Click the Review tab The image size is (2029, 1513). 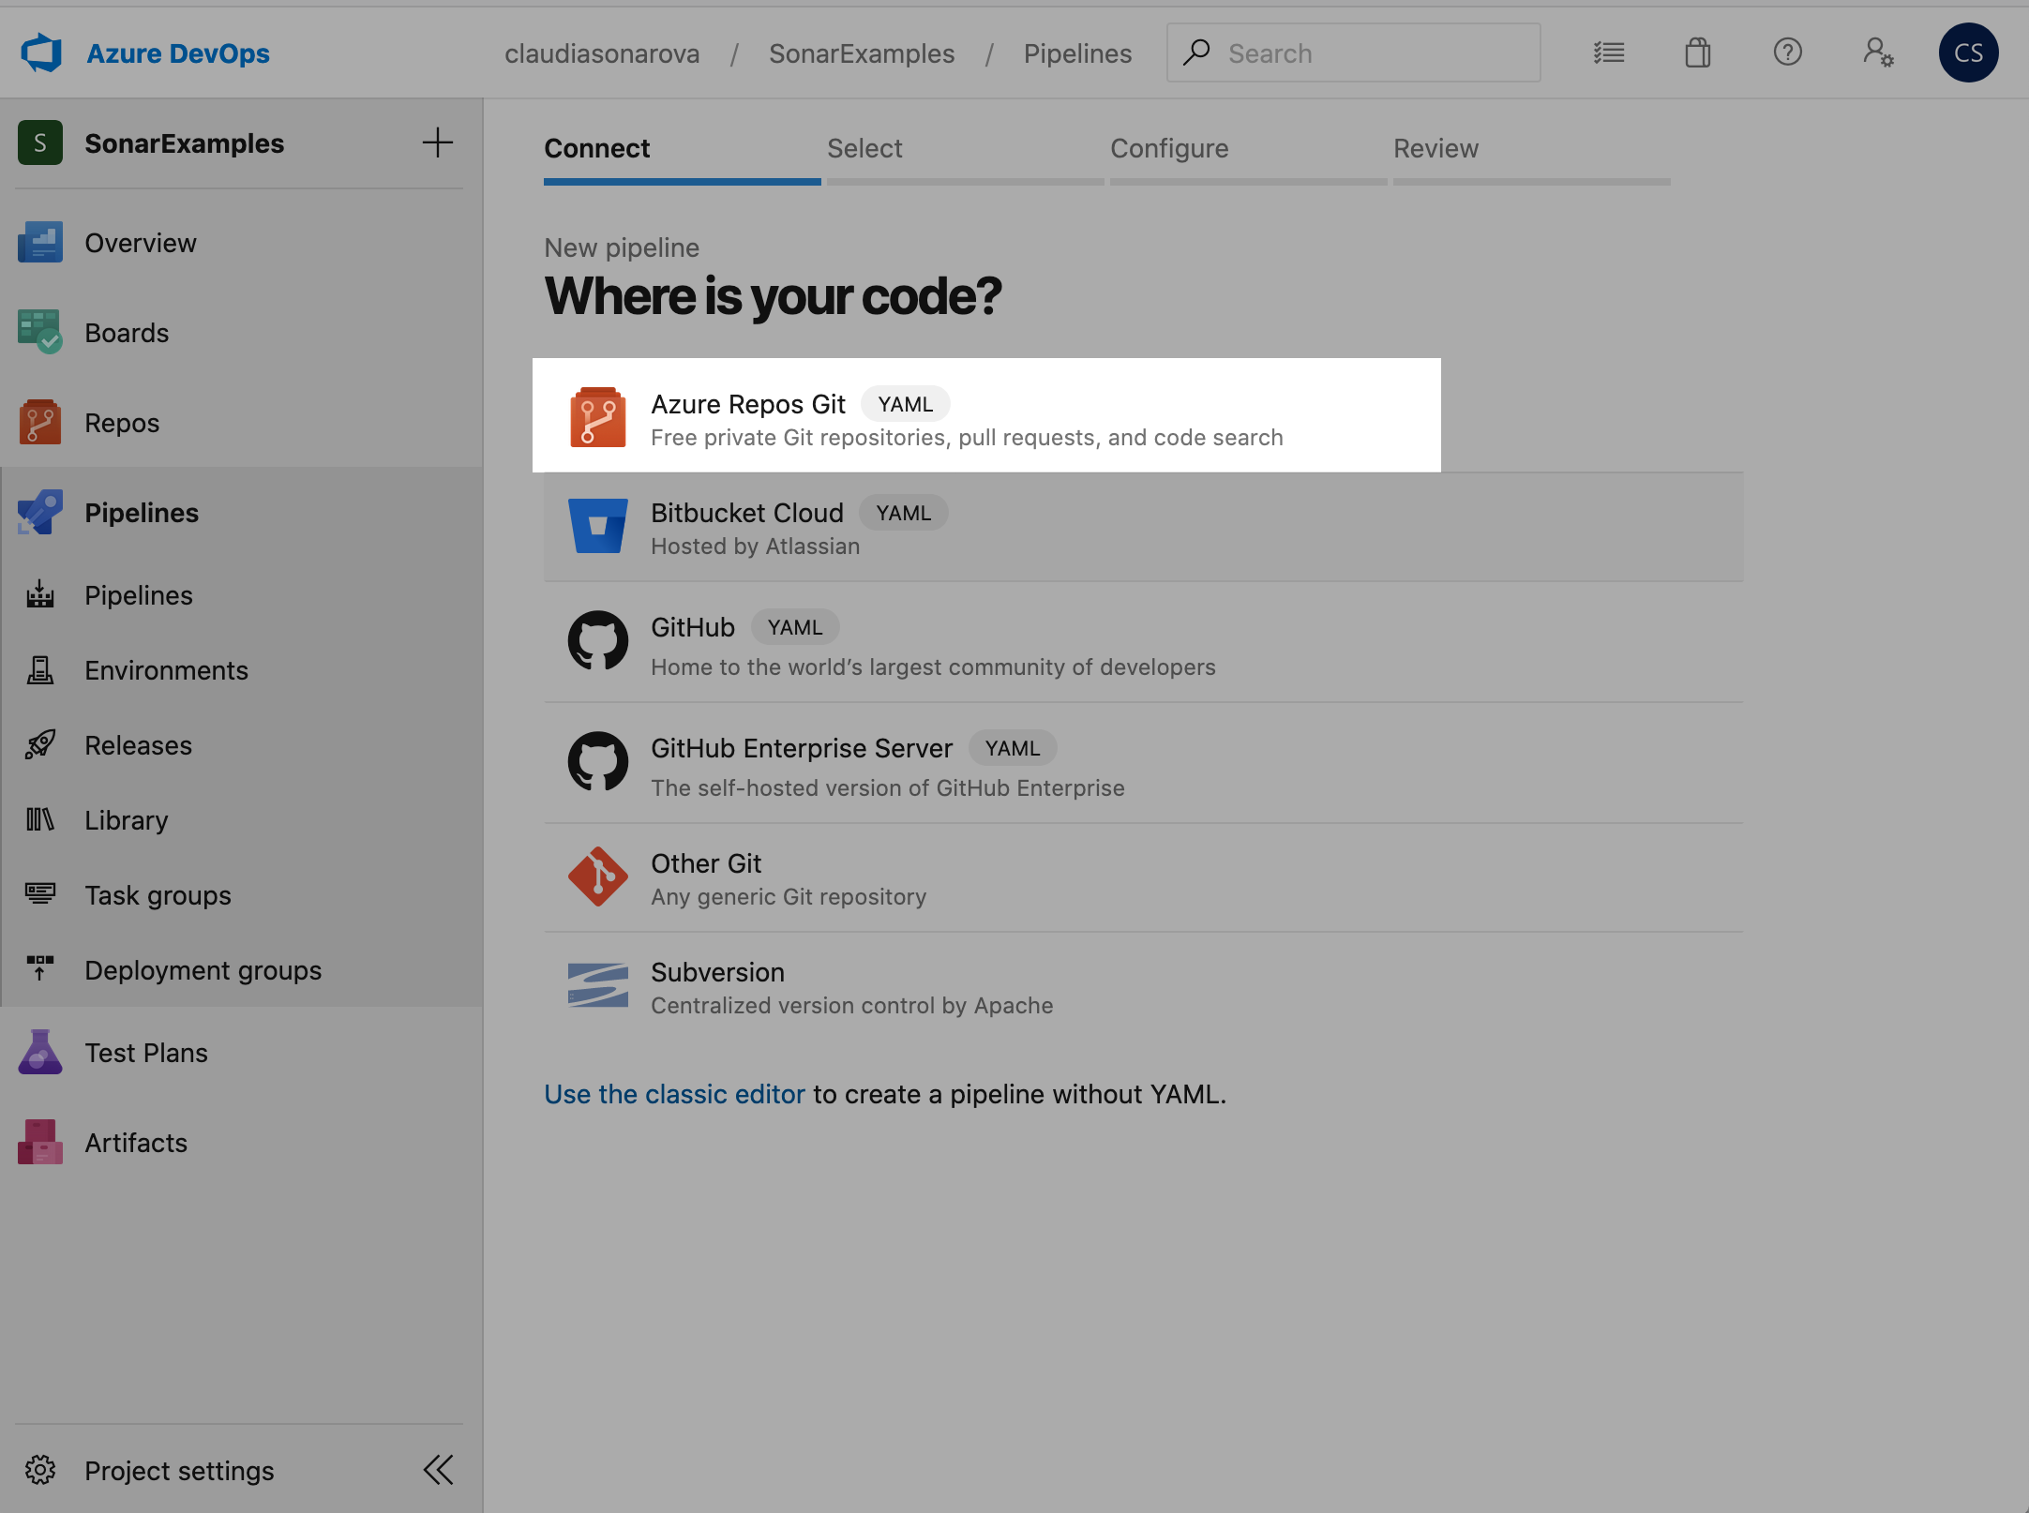(1434, 146)
